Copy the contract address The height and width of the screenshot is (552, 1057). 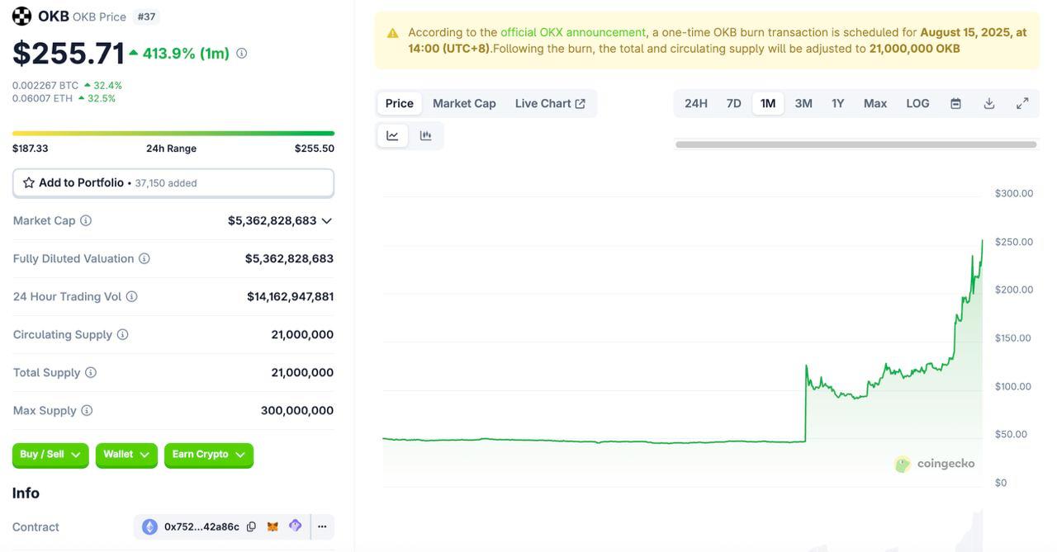click(x=251, y=526)
